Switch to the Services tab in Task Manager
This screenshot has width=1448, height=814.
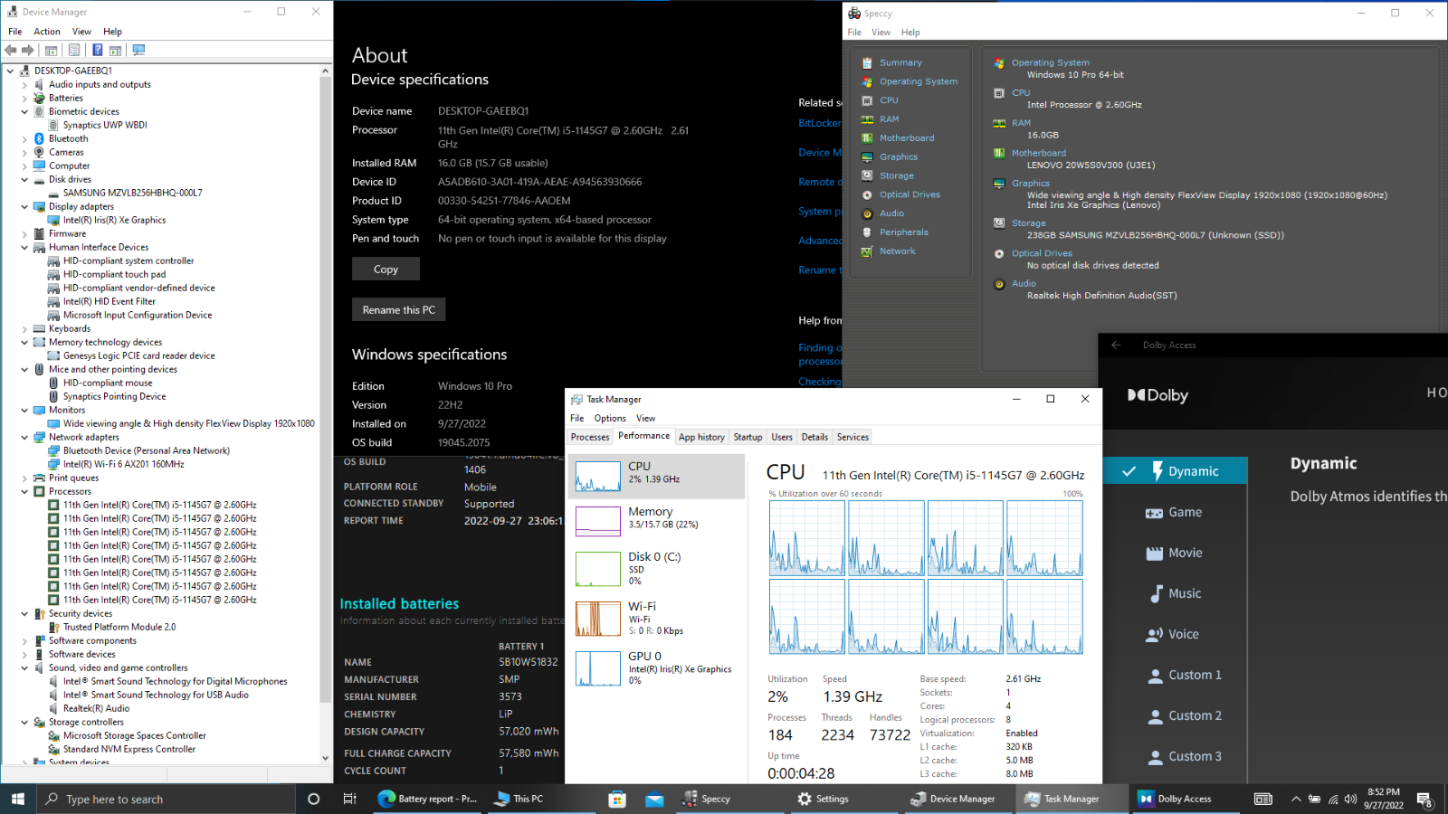853,437
